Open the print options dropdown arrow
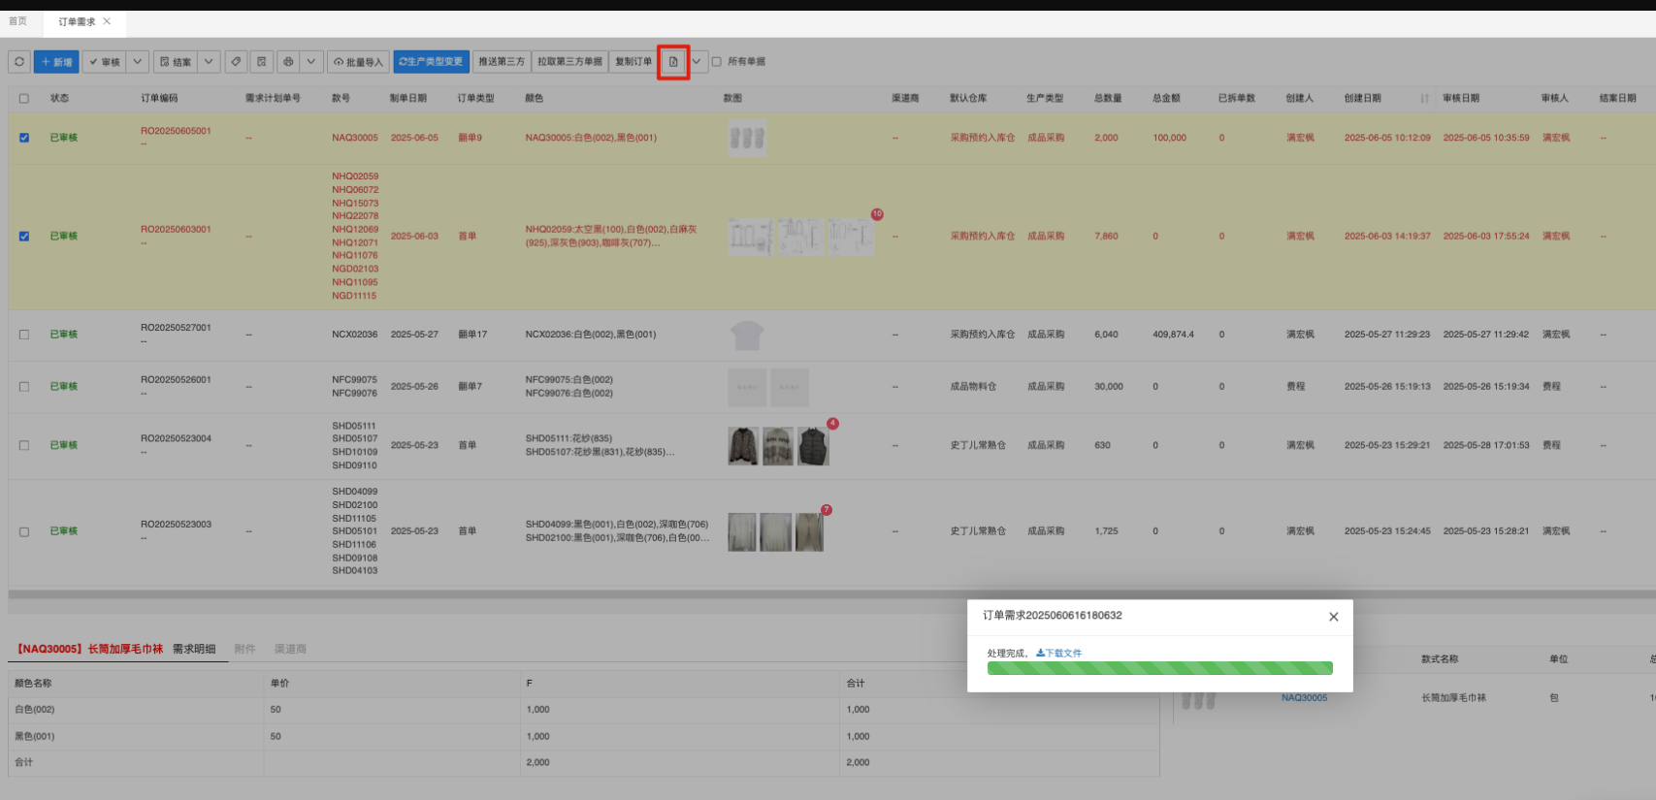Viewport: 1656px width, 800px height. [310, 62]
